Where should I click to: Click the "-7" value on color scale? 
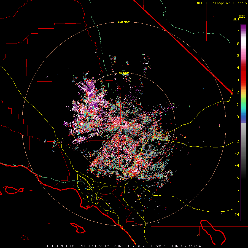point(237,202)
